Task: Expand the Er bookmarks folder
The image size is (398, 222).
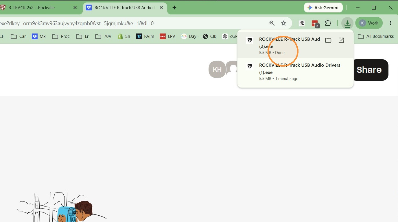Action: click(x=82, y=36)
